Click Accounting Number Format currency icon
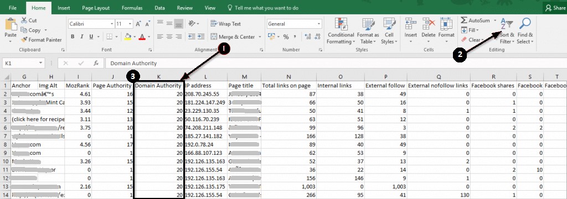 coord(271,37)
